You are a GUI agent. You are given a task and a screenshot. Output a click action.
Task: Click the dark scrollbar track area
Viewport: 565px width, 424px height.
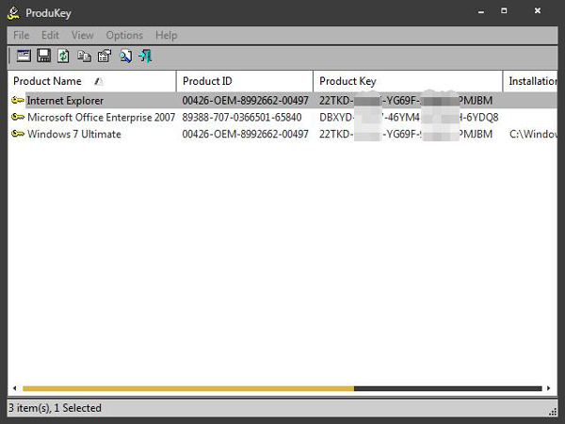448,388
